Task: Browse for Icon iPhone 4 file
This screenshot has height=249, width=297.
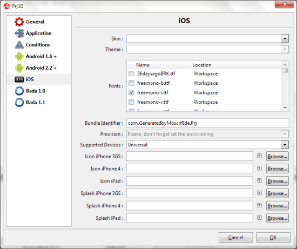Action: click(x=278, y=169)
